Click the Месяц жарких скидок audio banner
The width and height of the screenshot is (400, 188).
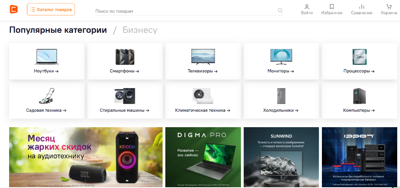[x=86, y=157]
